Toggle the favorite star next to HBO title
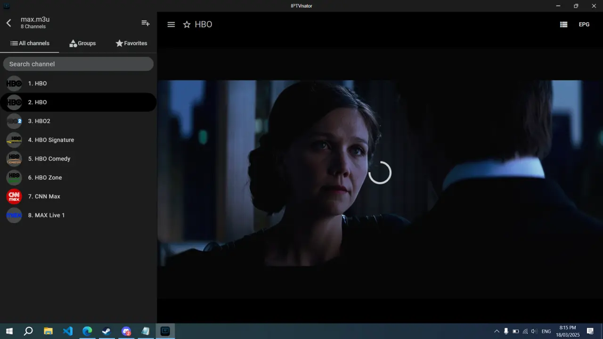The height and width of the screenshot is (339, 603). tap(187, 24)
